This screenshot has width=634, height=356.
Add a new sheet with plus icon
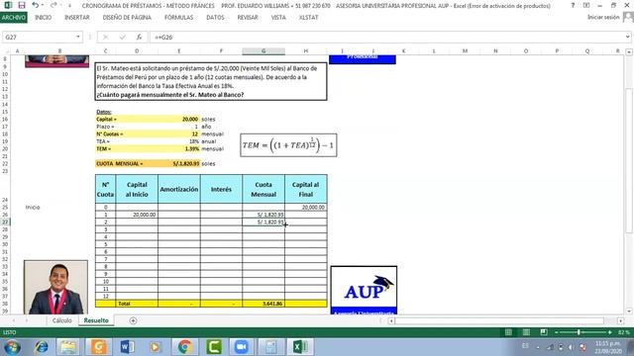[x=133, y=320]
